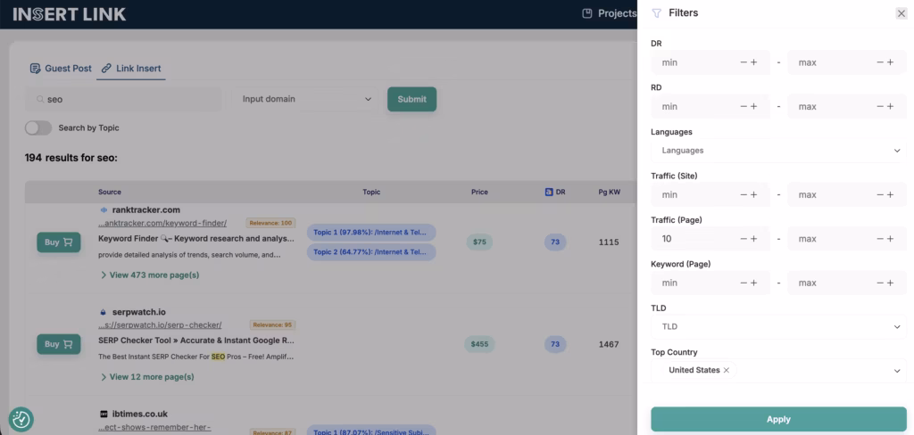
Task: Increase Traffic (Page) min value of 10
Action: pyautogui.click(x=753, y=239)
